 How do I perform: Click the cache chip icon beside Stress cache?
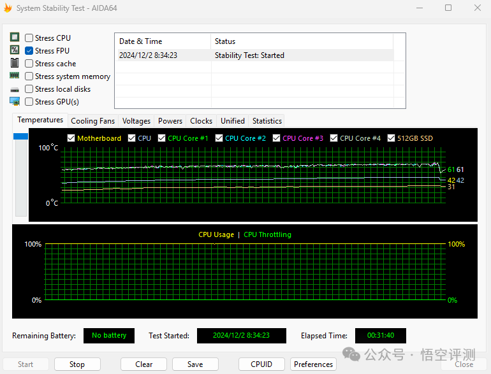[15, 62]
